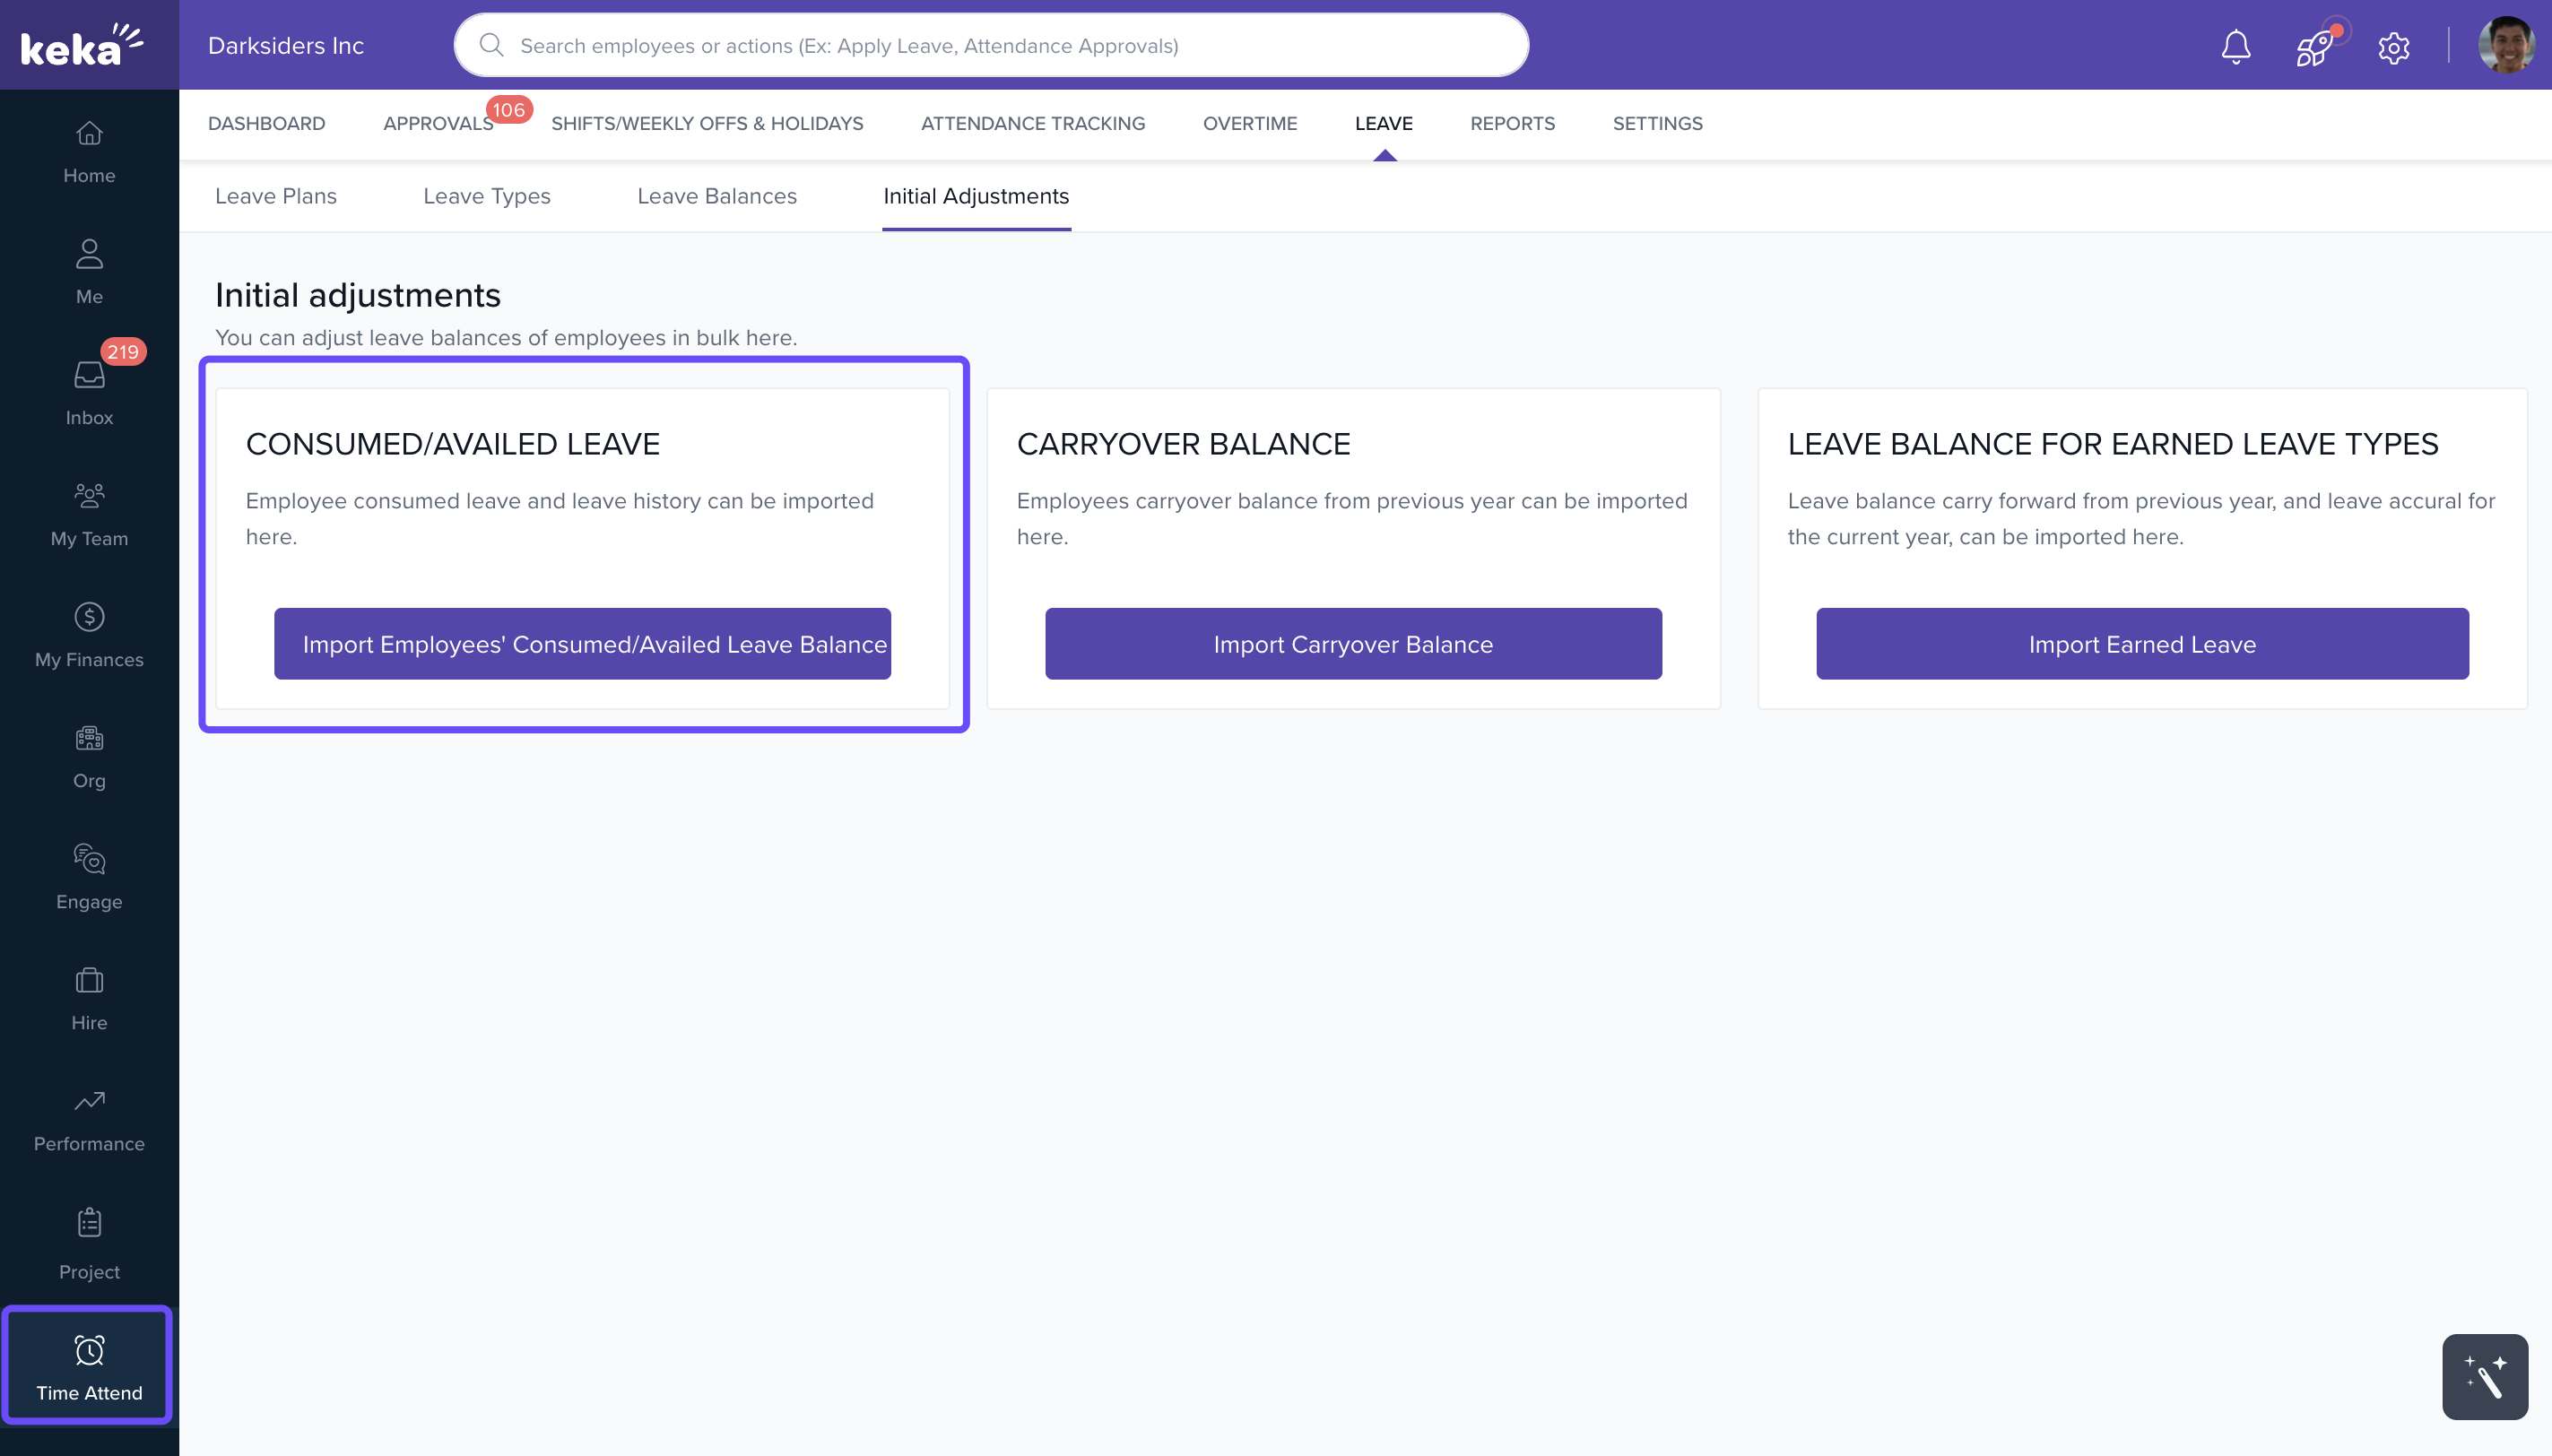Click Import Carryover Balance button
Viewport: 2552px width, 1456px height.
pyautogui.click(x=1352, y=644)
